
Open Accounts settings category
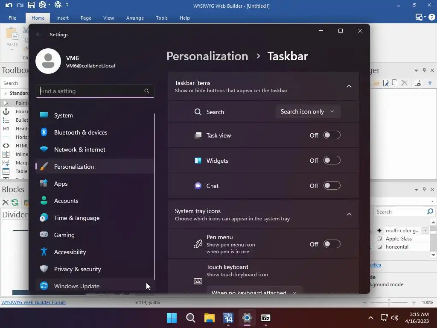95,201
